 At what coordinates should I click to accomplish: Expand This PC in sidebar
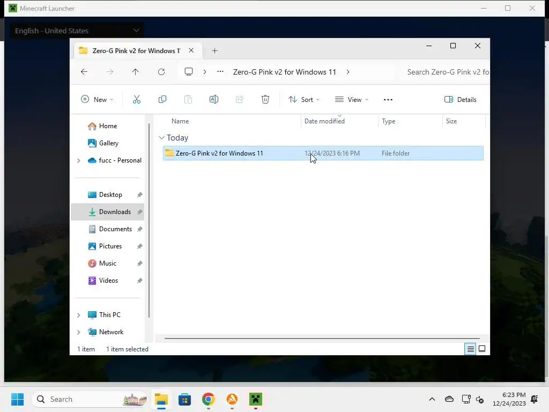click(x=79, y=315)
